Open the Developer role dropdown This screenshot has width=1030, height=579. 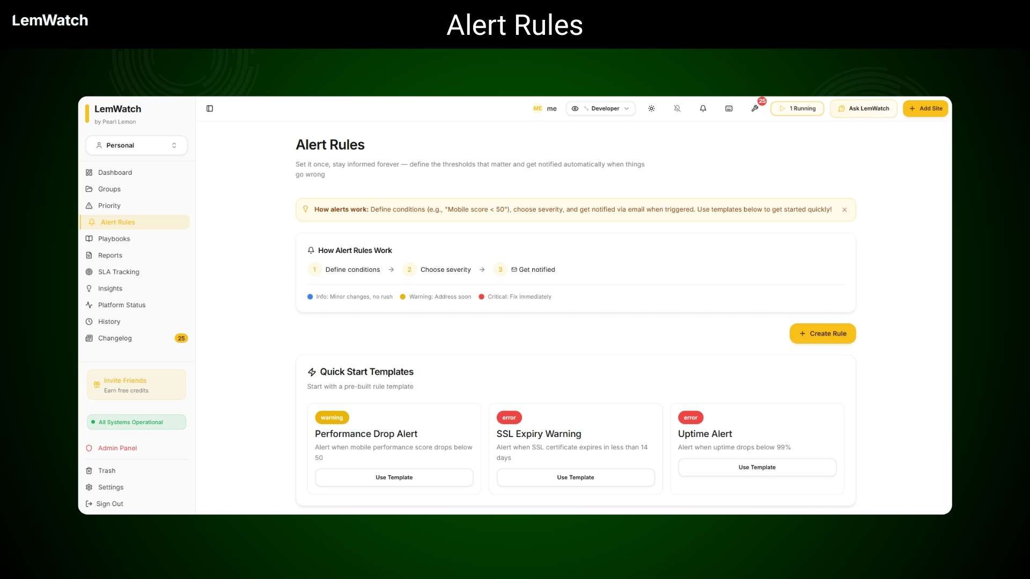point(606,108)
